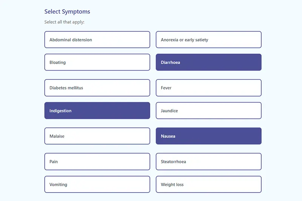302x201 pixels.
Task: Select the Pain symptom
Action: click(97, 161)
